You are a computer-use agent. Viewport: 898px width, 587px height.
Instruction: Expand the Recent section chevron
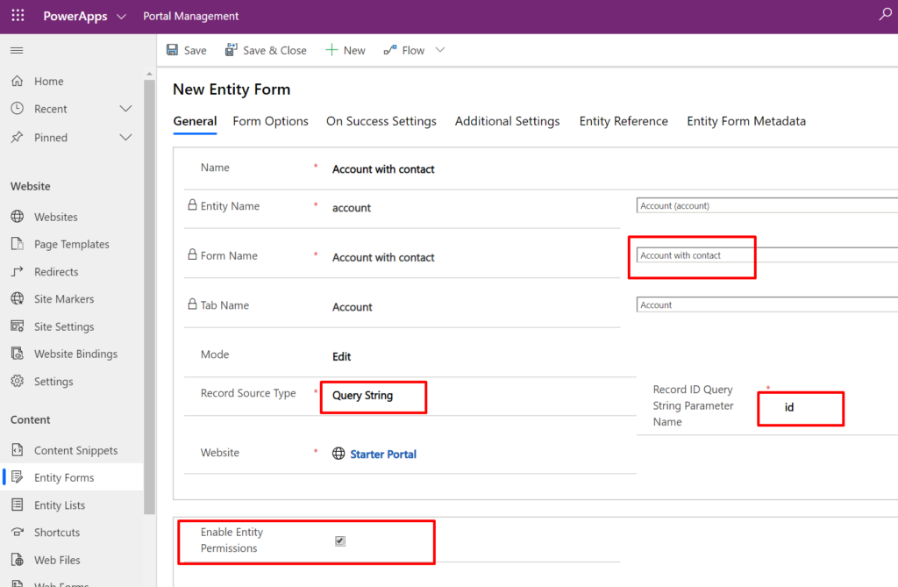tap(125, 108)
